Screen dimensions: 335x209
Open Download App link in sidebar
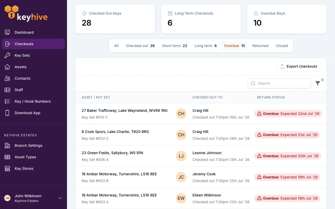tap(33, 113)
